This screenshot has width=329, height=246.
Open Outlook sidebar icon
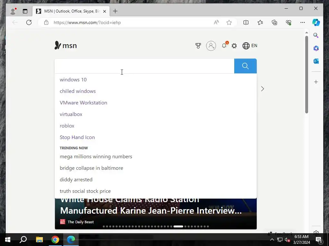click(x=316, y=61)
